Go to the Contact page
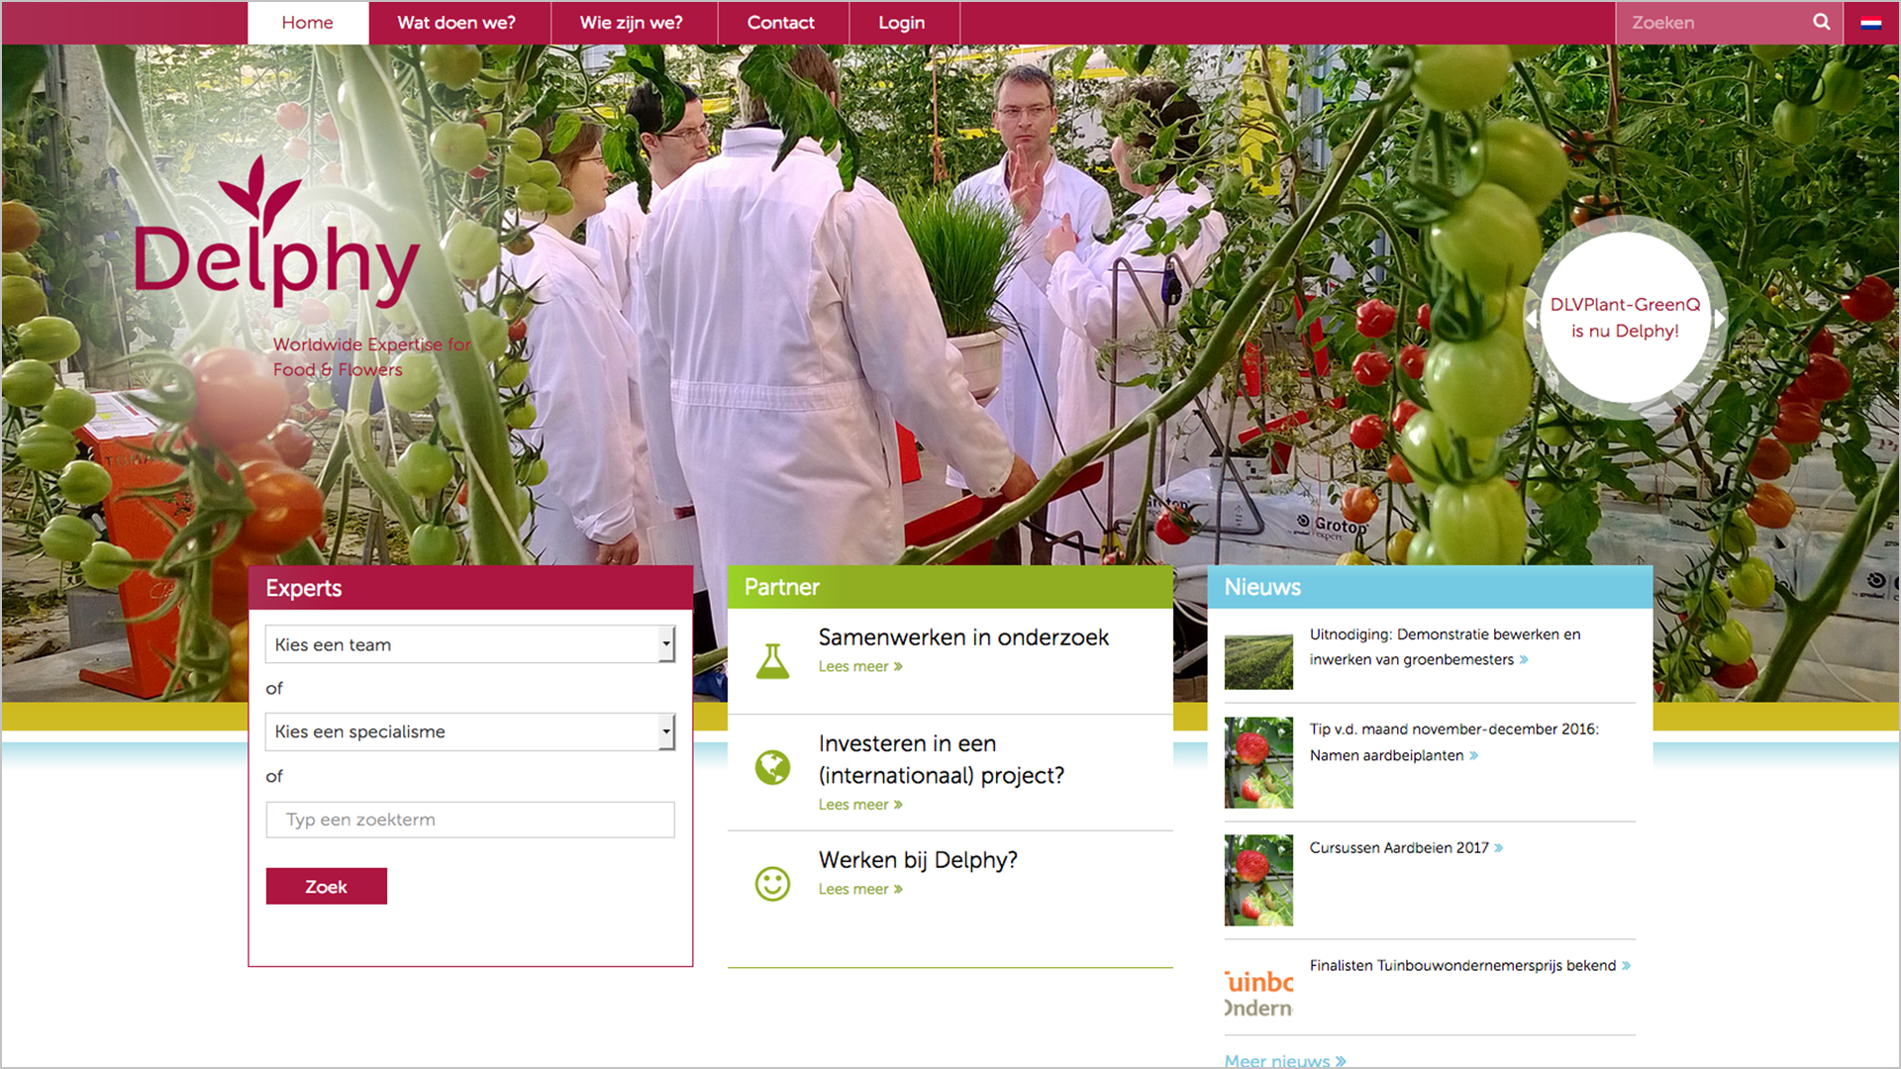 [x=780, y=23]
